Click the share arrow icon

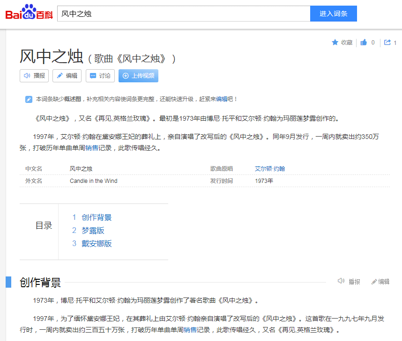pos(387,42)
